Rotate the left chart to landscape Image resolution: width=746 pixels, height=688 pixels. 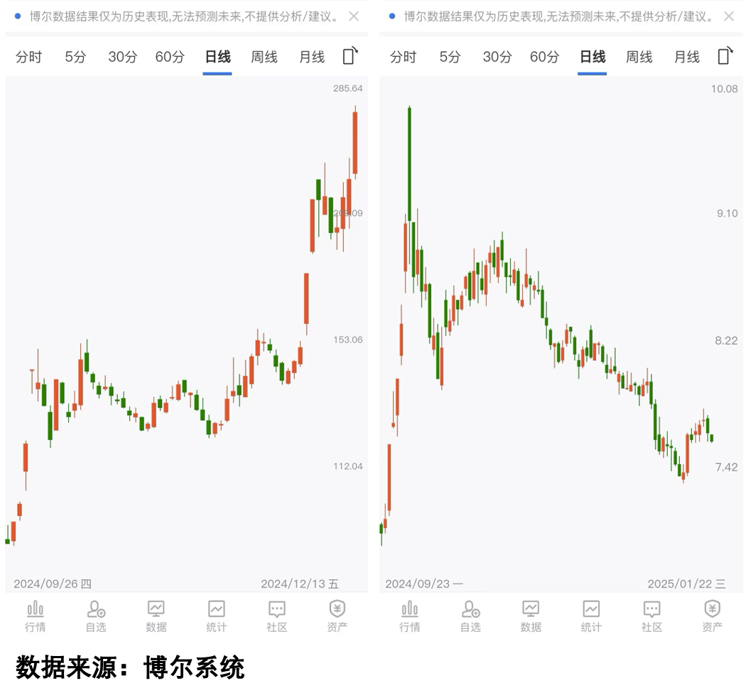tap(350, 56)
